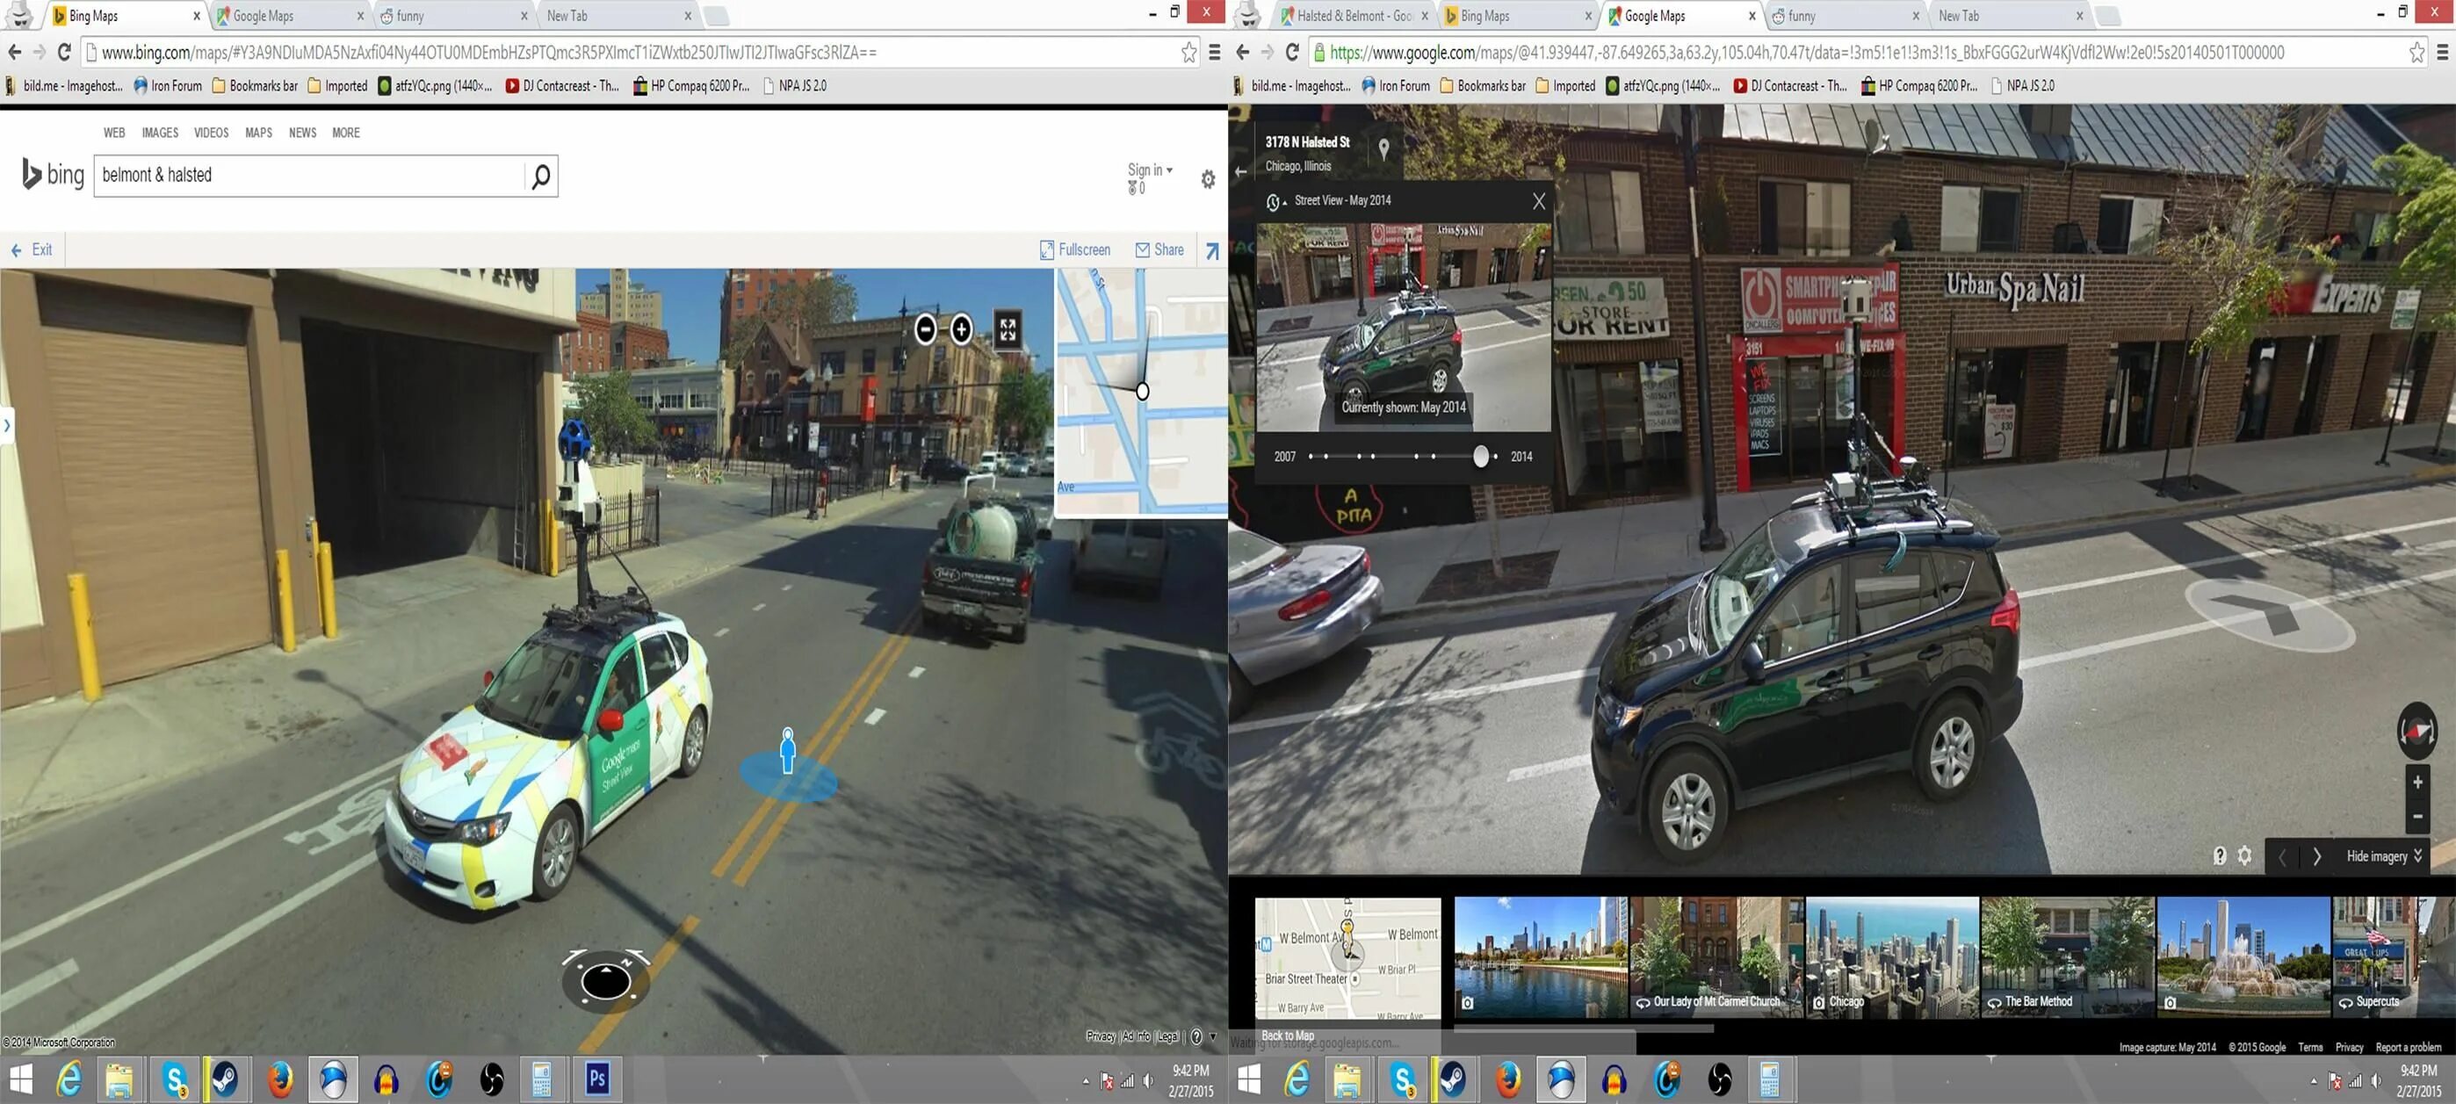Zoom out with Bing streetside minus button
This screenshot has height=1104, width=2456.
[925, 330]
